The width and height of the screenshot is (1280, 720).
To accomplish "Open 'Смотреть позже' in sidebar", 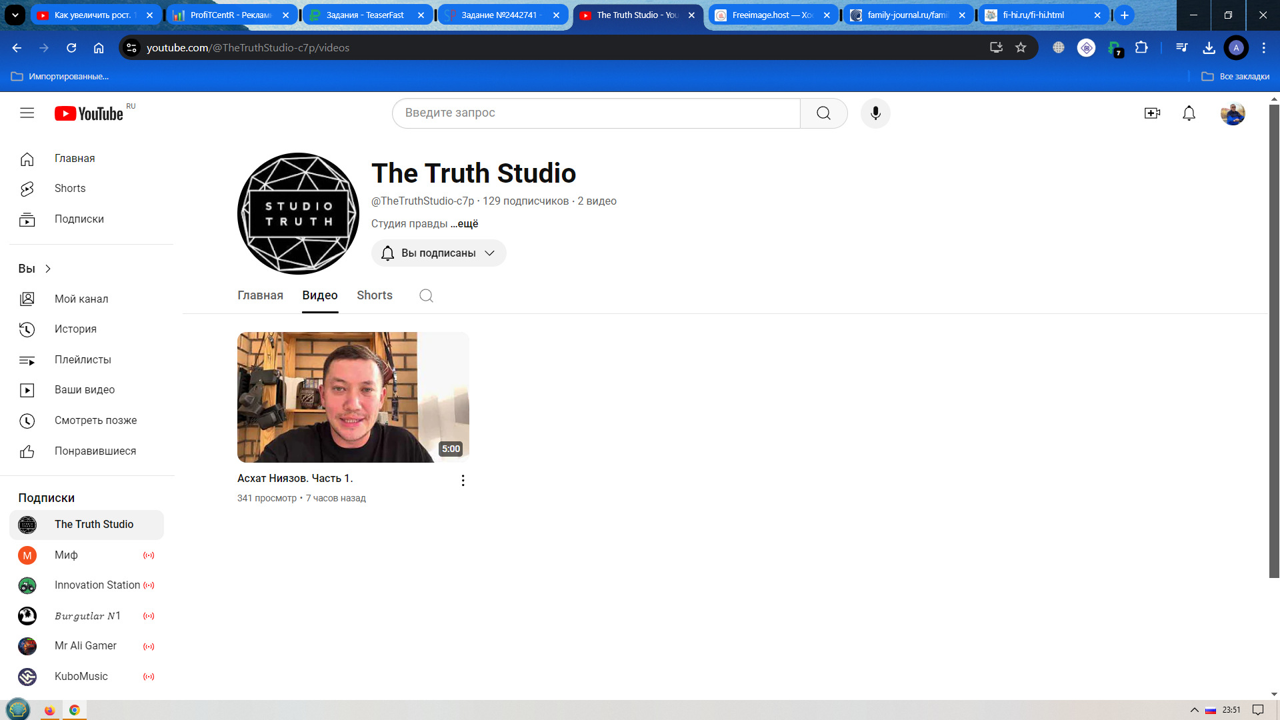I will [x=87, y=421].
